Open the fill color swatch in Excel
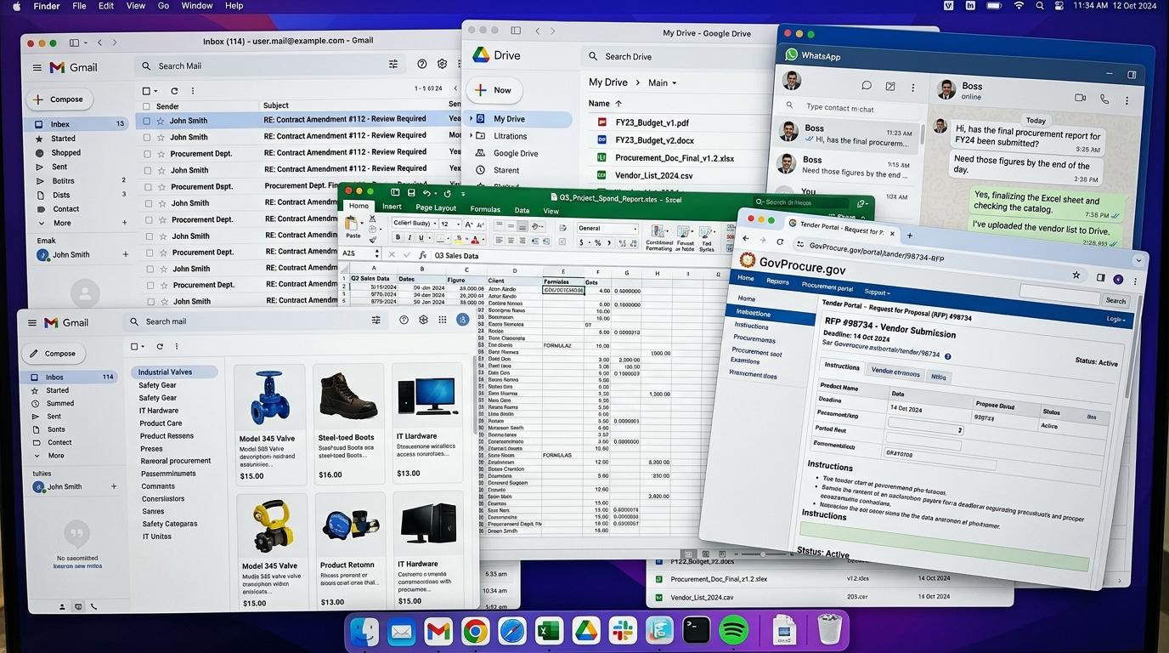The width and height of the screenshot is (1169, 653). 460,239
